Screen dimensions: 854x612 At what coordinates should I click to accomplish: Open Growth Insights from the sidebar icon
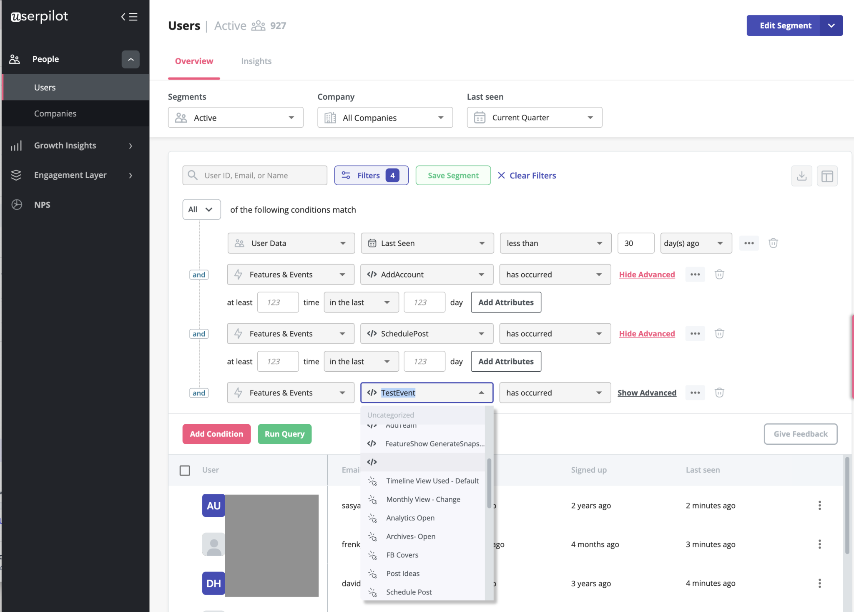[x=16, y=145]
